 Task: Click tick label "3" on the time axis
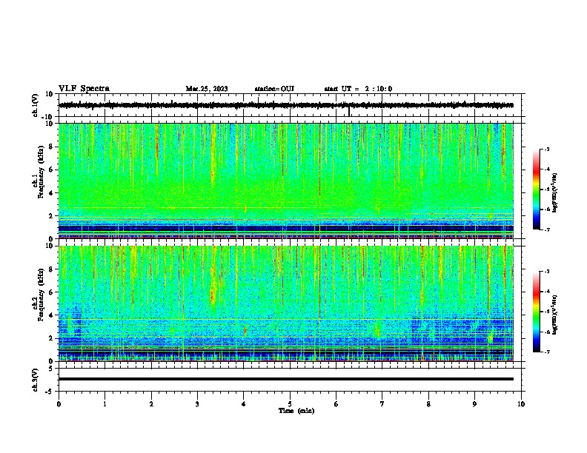pyautogui.click(x=197, y=404)
